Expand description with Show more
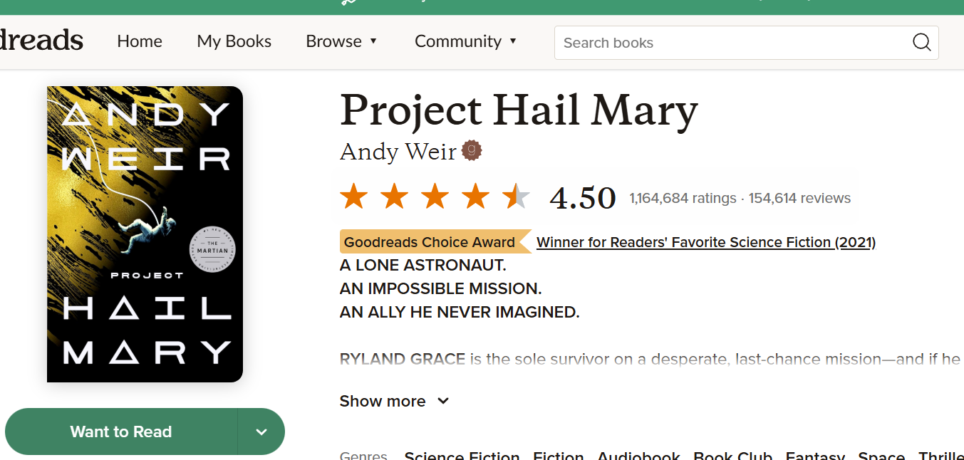 (394, 401)
